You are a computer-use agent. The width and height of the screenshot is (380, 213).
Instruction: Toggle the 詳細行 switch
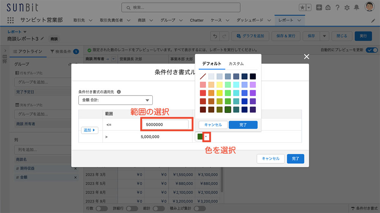click(x=132, y=208)
